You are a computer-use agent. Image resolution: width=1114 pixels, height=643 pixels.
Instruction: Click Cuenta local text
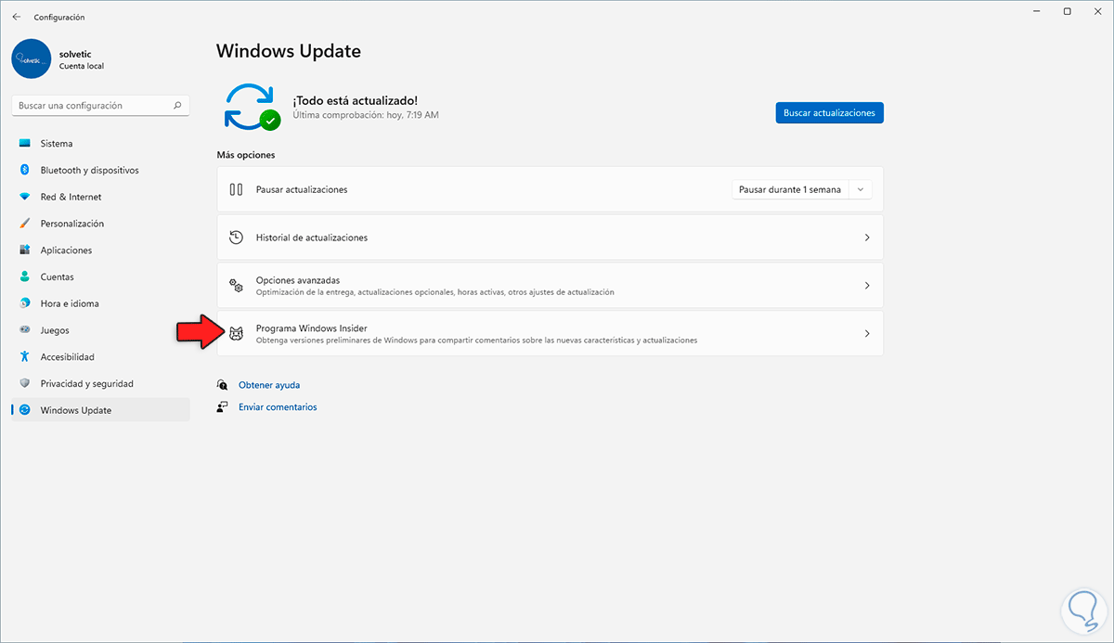click(82, 67)
